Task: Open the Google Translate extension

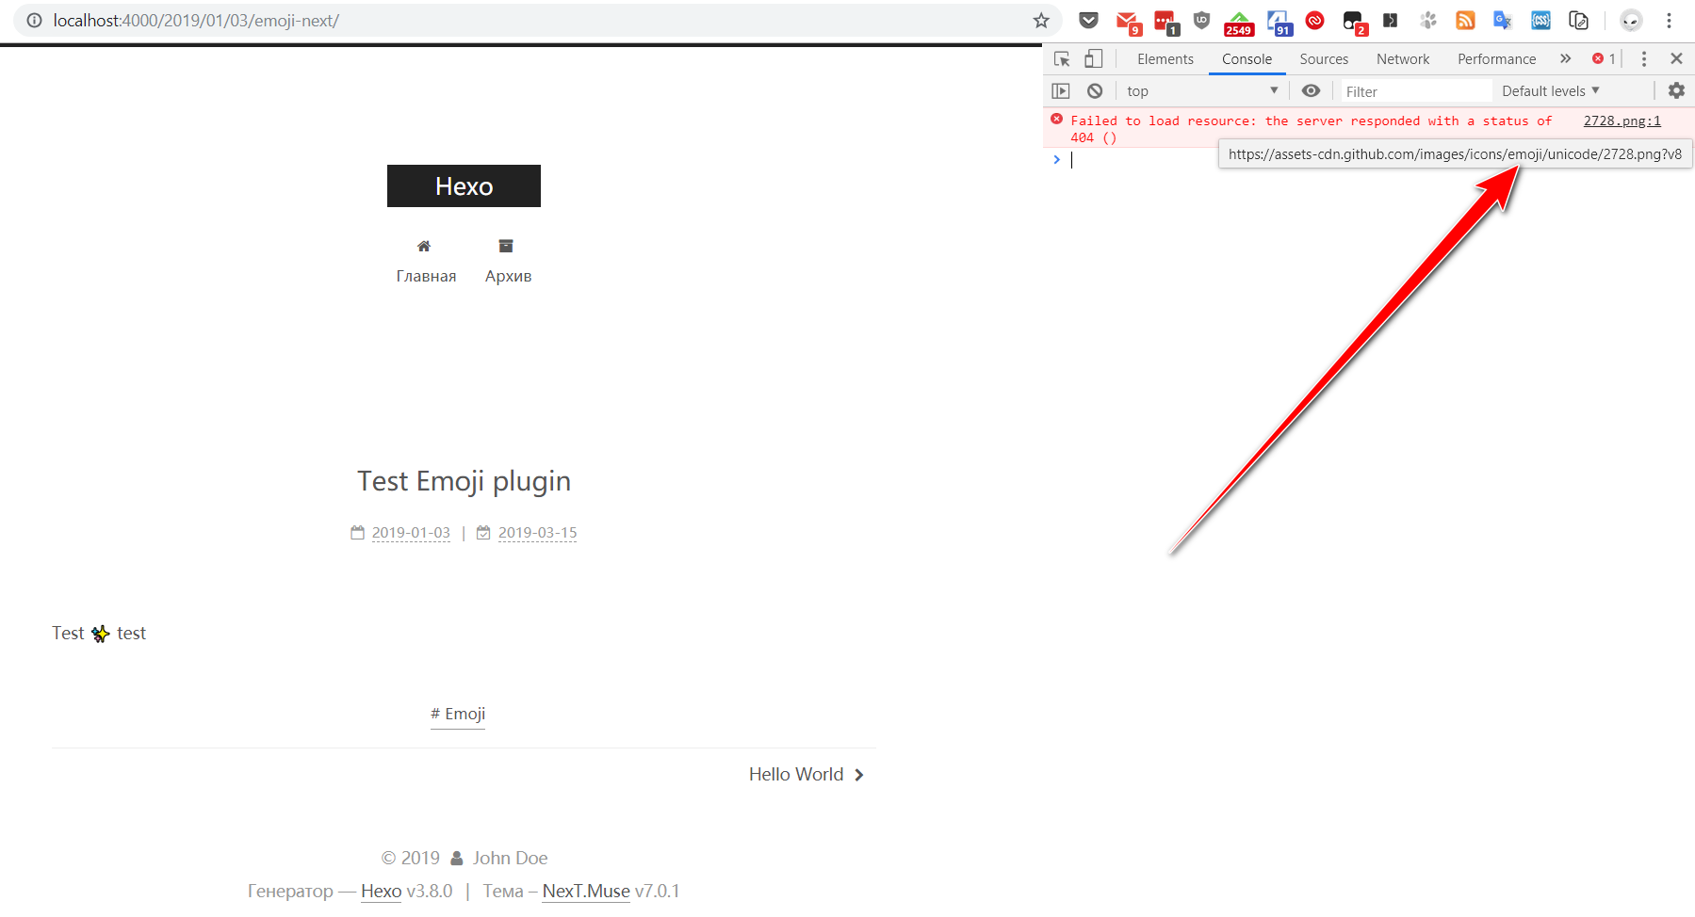Action: pyautogui.click(x=1503, y=20)
